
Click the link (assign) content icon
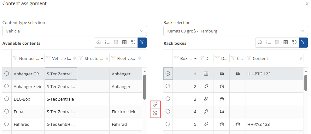(155, 104)
